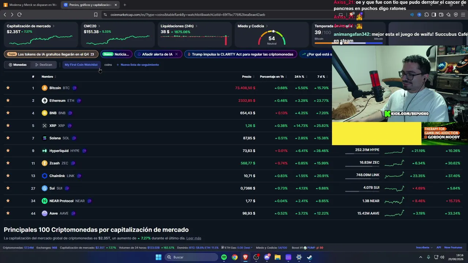The image size is (468, 263).
Task: Expand the Liquidaciones (24h) card chevron
Action: click(x=196, y=26)
